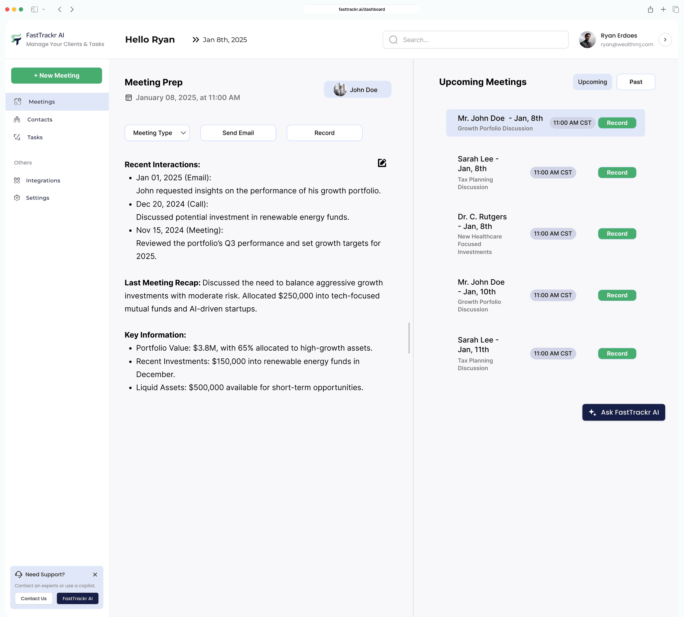This screenshot has height=617, width=684.
Task: Click the Tasks sidebar icon
Action: coord(17,137)
